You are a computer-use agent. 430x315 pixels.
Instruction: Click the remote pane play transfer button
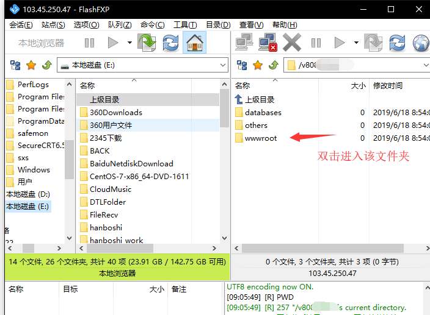pos(340,43)
